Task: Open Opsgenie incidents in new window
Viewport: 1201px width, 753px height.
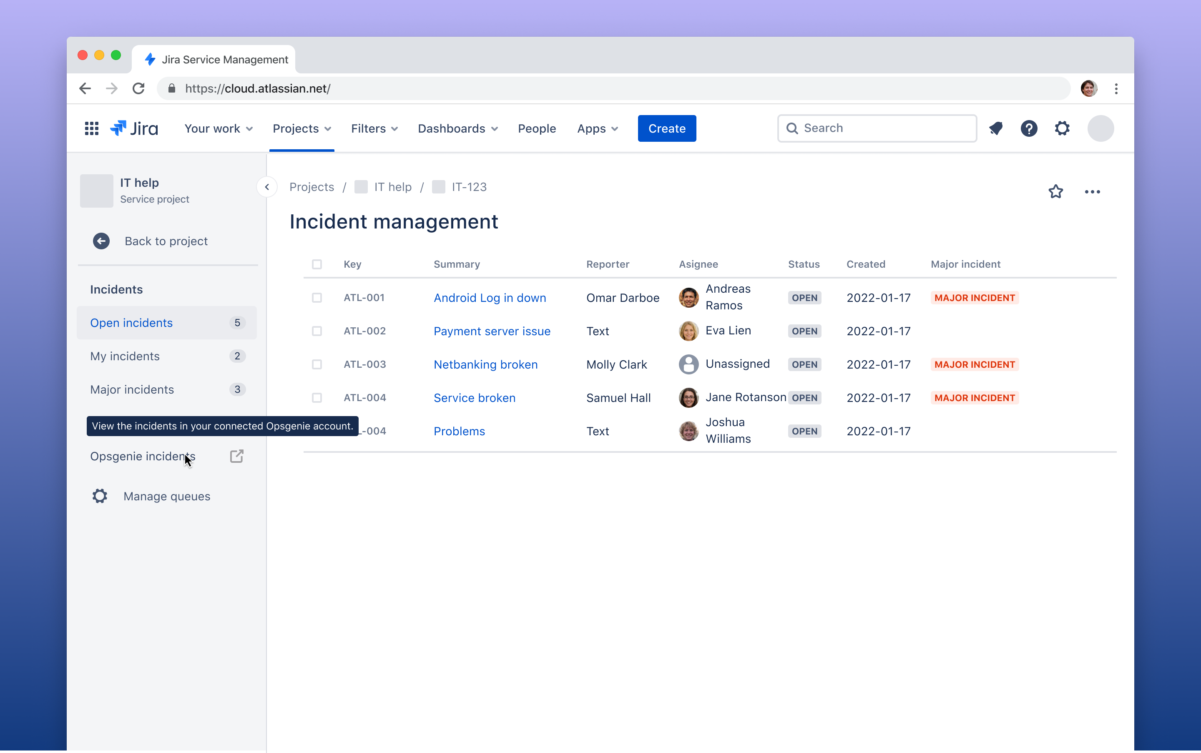Action: pyautogui.click(x=236, y=456)
